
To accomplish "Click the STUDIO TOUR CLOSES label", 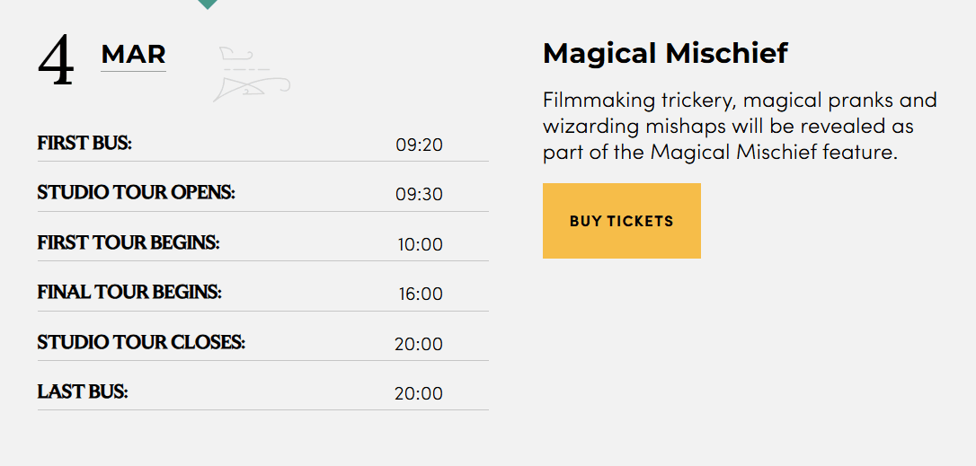I will (141, 343).
